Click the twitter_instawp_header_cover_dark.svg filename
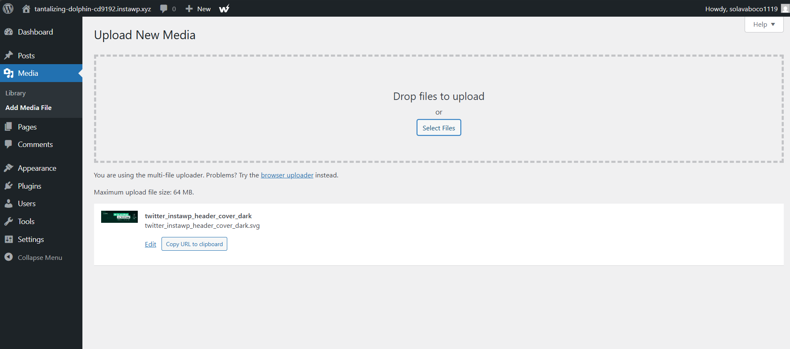Viewport: 790px width, 349px height. point(202,226)
